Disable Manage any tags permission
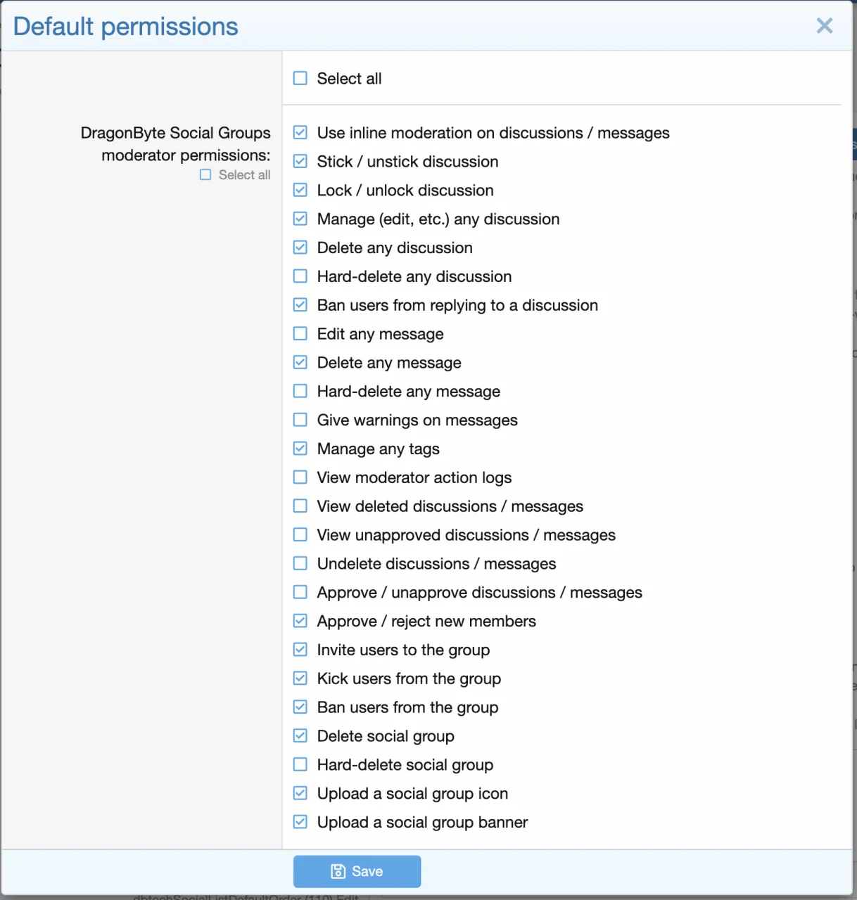The width and height of the screenshot is (857, 900). (300, 449)
